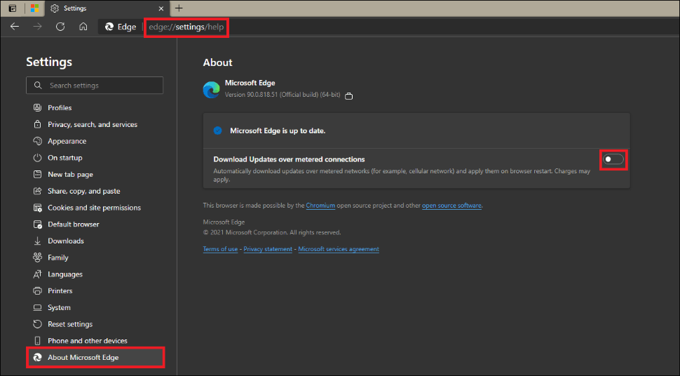Click the forward navigation arrow
This screenshot has width=680, height=376.
[38, 27]
